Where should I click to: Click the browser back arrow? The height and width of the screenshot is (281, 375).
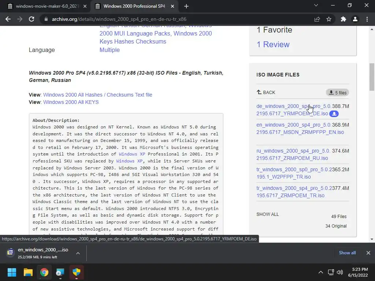8,19
